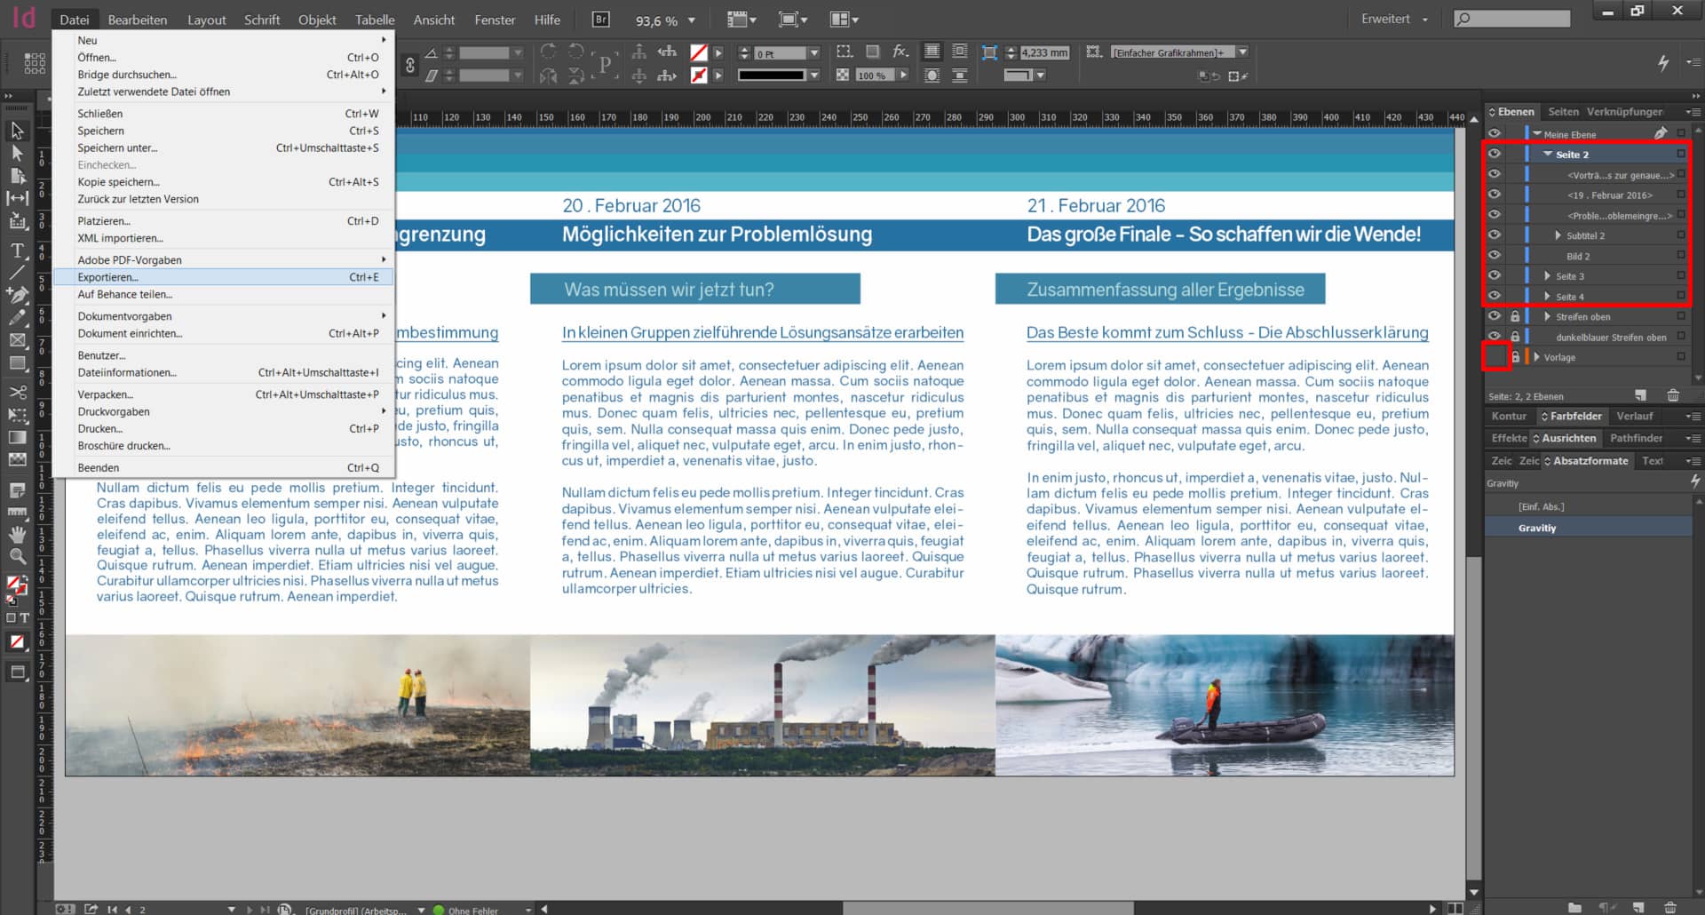Hide the Seite 3 layer
This screenshot has height=915, width=1705.
(x=1495, y=275)
